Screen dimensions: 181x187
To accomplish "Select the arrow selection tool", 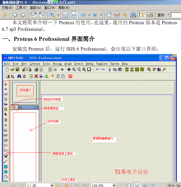I will 125,15.
